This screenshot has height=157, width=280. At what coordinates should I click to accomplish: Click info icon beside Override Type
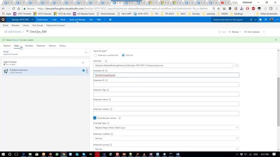[x=108, y=123]
